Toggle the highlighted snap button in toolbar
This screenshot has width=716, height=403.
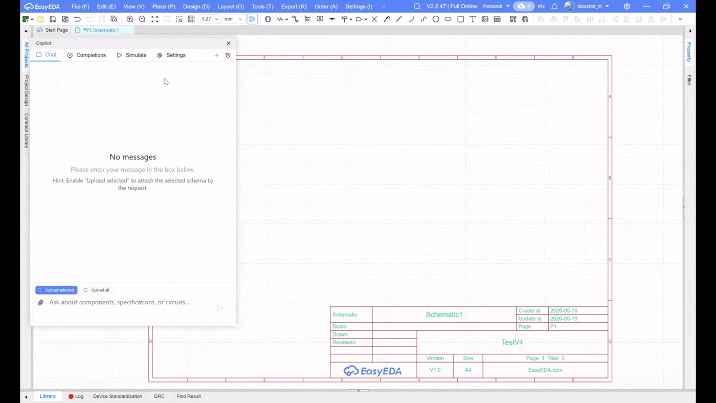252,19
